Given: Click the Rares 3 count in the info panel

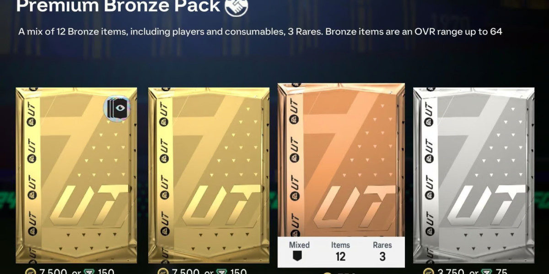Looking at the screenshot, I should tap(382, 251).
